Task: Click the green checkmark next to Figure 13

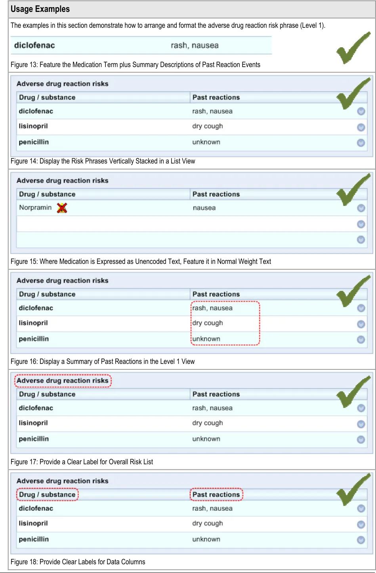Action: click(x=352, y=48)
